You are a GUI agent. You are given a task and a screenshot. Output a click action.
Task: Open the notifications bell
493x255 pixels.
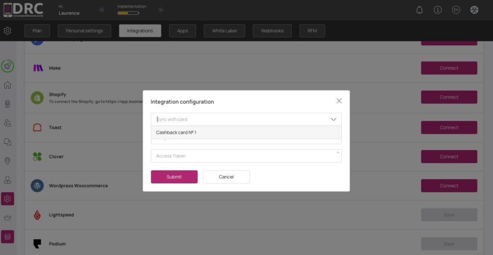click(419, 10)
